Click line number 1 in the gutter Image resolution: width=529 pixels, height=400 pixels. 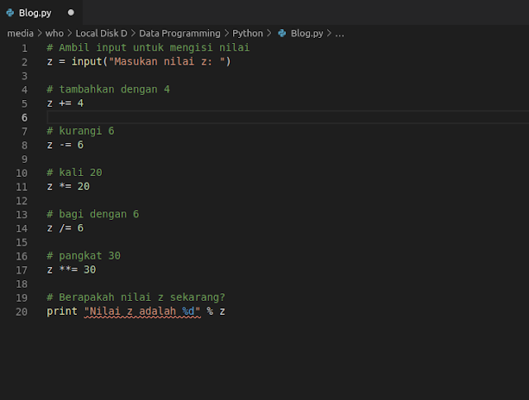[24, 48]
